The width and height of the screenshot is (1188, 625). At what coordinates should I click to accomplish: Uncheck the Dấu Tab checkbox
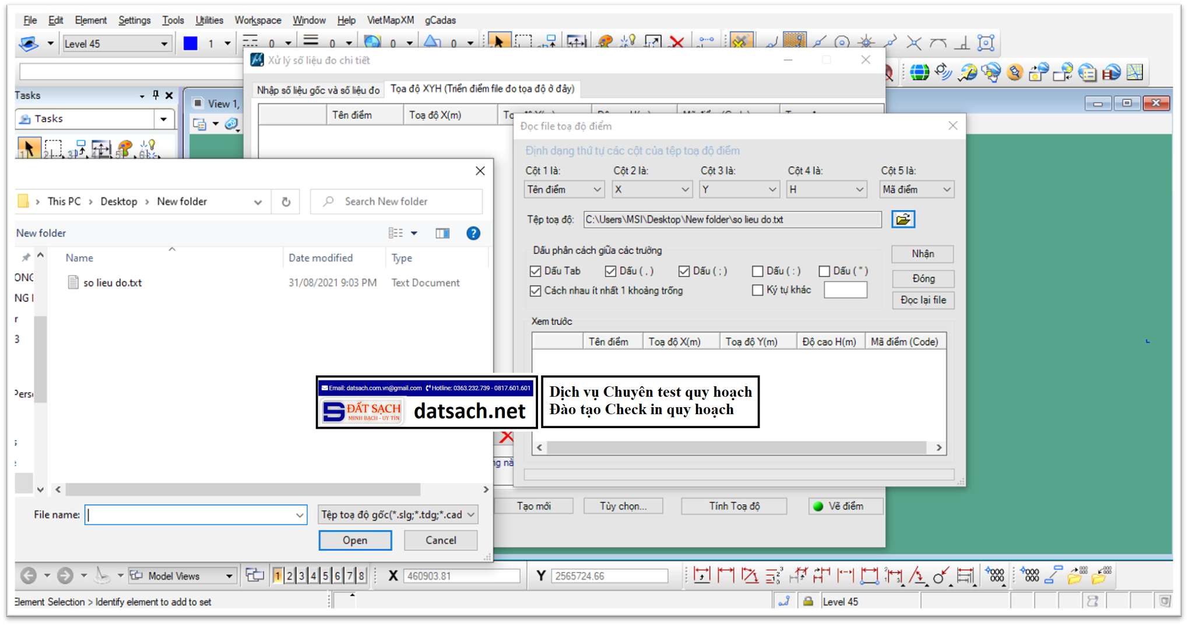coord(535,271)
